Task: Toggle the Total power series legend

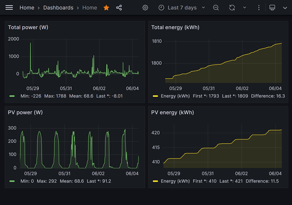Action: coord(12,96)
